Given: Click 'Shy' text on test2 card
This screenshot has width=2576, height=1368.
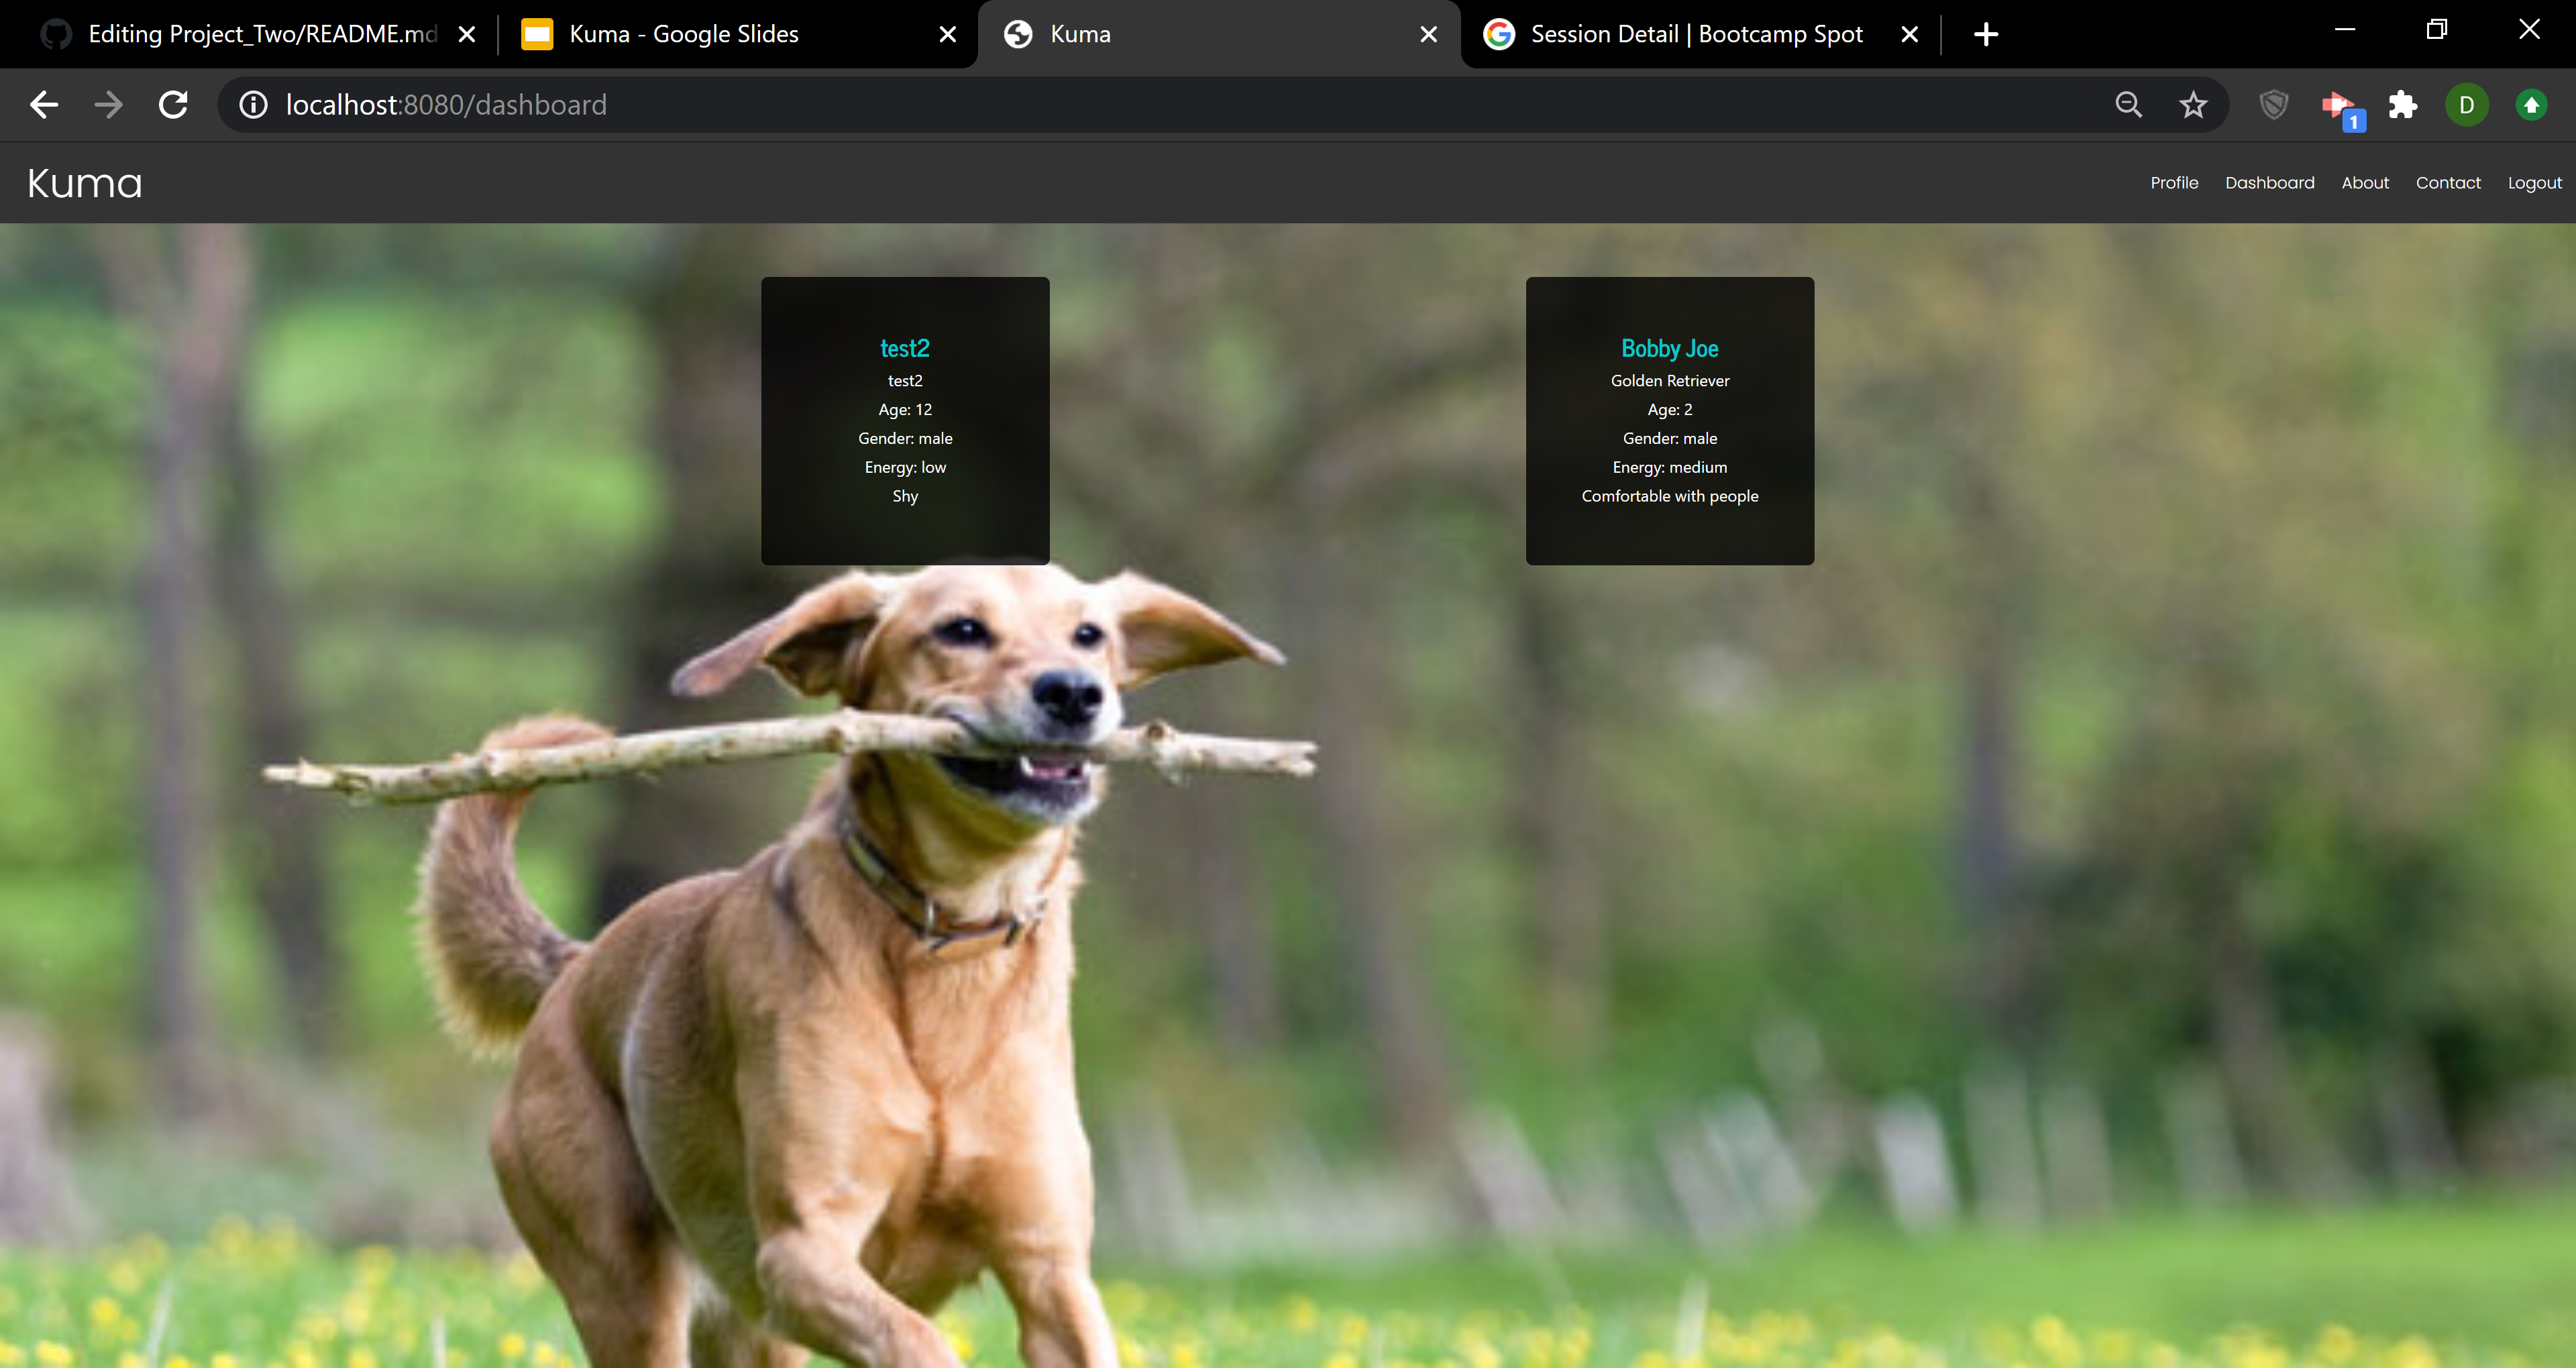Looking at the screenshot, I should pos(905,496).
